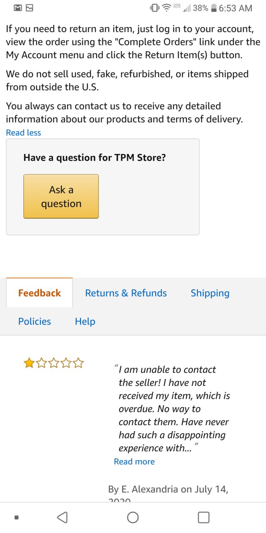Viewport: 266px width, 533px height.
Task: Tap the Gmail notification icon
Action: click(17, 8)
